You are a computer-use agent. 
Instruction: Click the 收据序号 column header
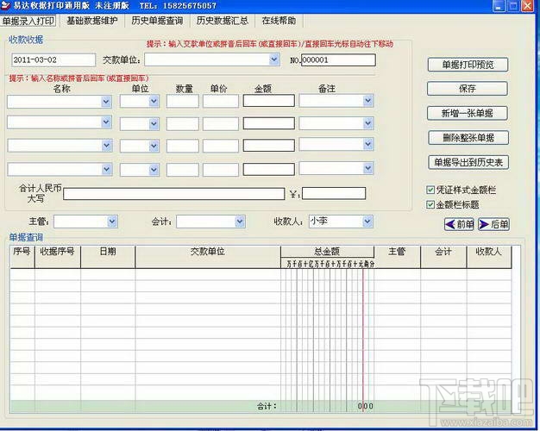[x=58, y=257]
